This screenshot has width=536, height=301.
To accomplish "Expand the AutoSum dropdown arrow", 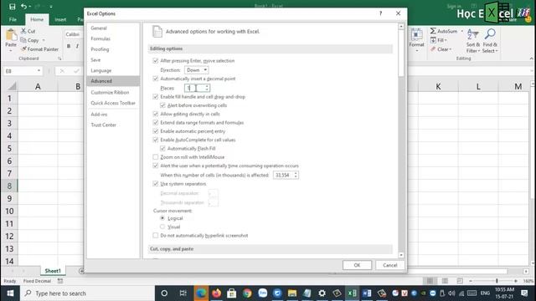I will [461, 31].
